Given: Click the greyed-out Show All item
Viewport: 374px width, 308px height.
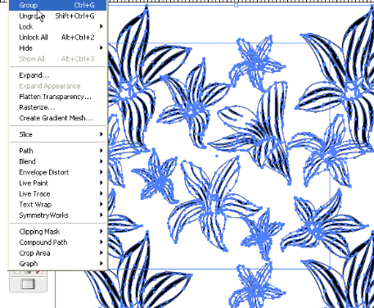Looking at the screenshot, I should (57, 59).
